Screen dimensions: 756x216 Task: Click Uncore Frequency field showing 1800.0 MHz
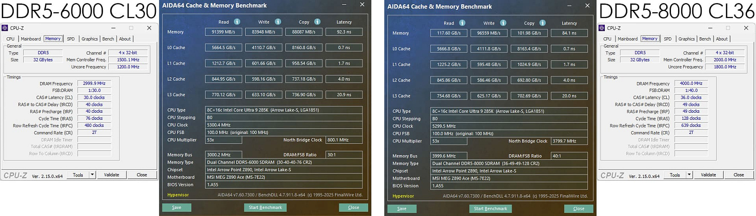pos(725,67)
